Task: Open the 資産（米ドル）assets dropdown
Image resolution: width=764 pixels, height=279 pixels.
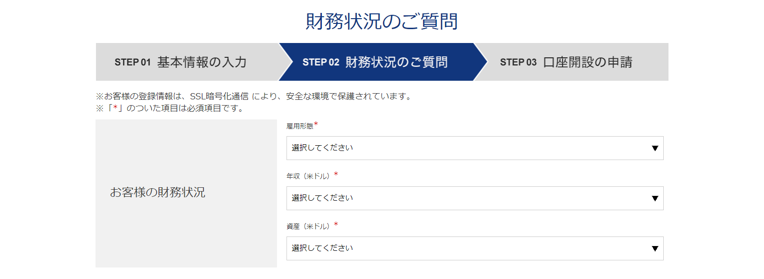Action: 475,248
